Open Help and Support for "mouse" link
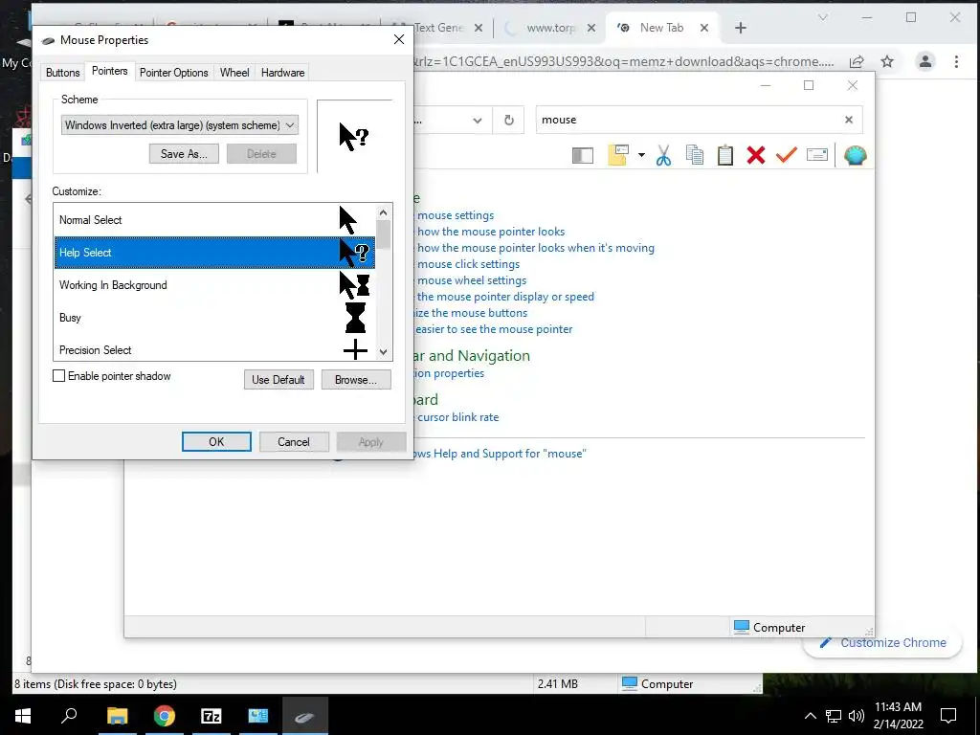 tap(500, 454)
